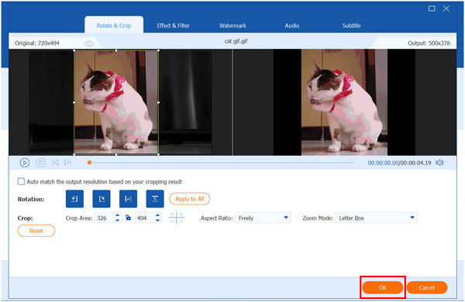465x302 pixels.
Task: Open the Watermark tab
Action: [x=232, y=26]
